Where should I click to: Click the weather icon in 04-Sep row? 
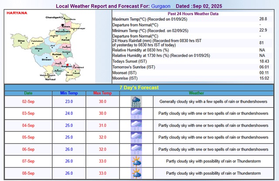(x=136, y=125)
